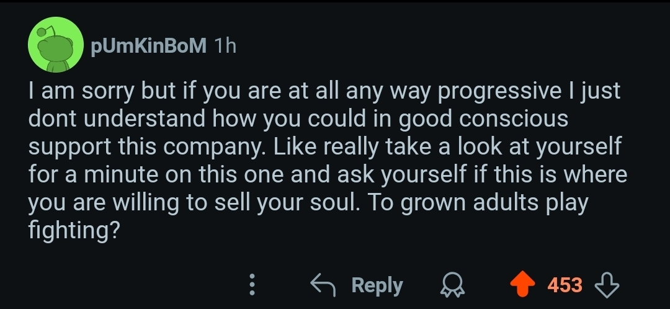The height and width of the screenshot is (309, 670).
Task: Open the three-dot more options menu
Action: pos(252,285)
